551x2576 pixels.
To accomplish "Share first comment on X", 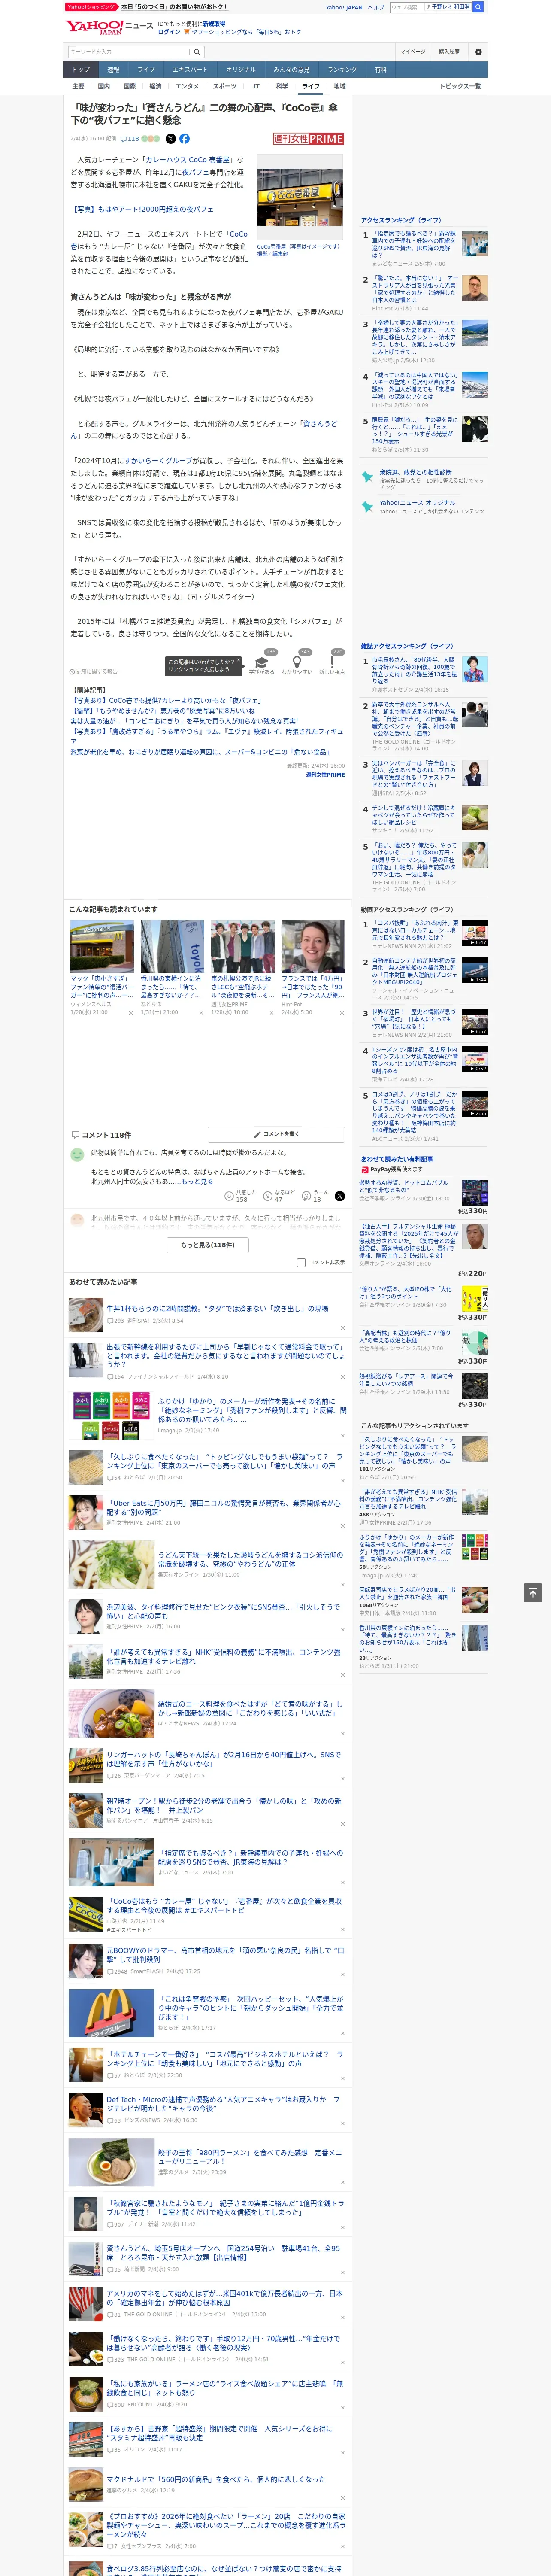I will [340, 1196].
